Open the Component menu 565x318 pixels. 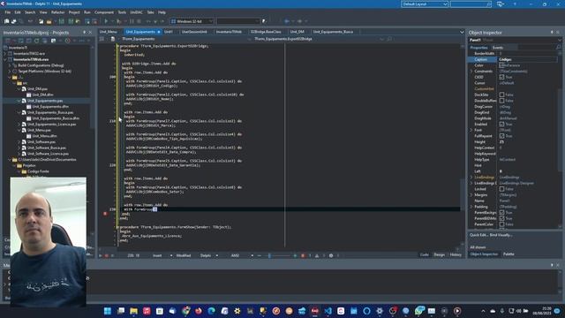[104, 12]
